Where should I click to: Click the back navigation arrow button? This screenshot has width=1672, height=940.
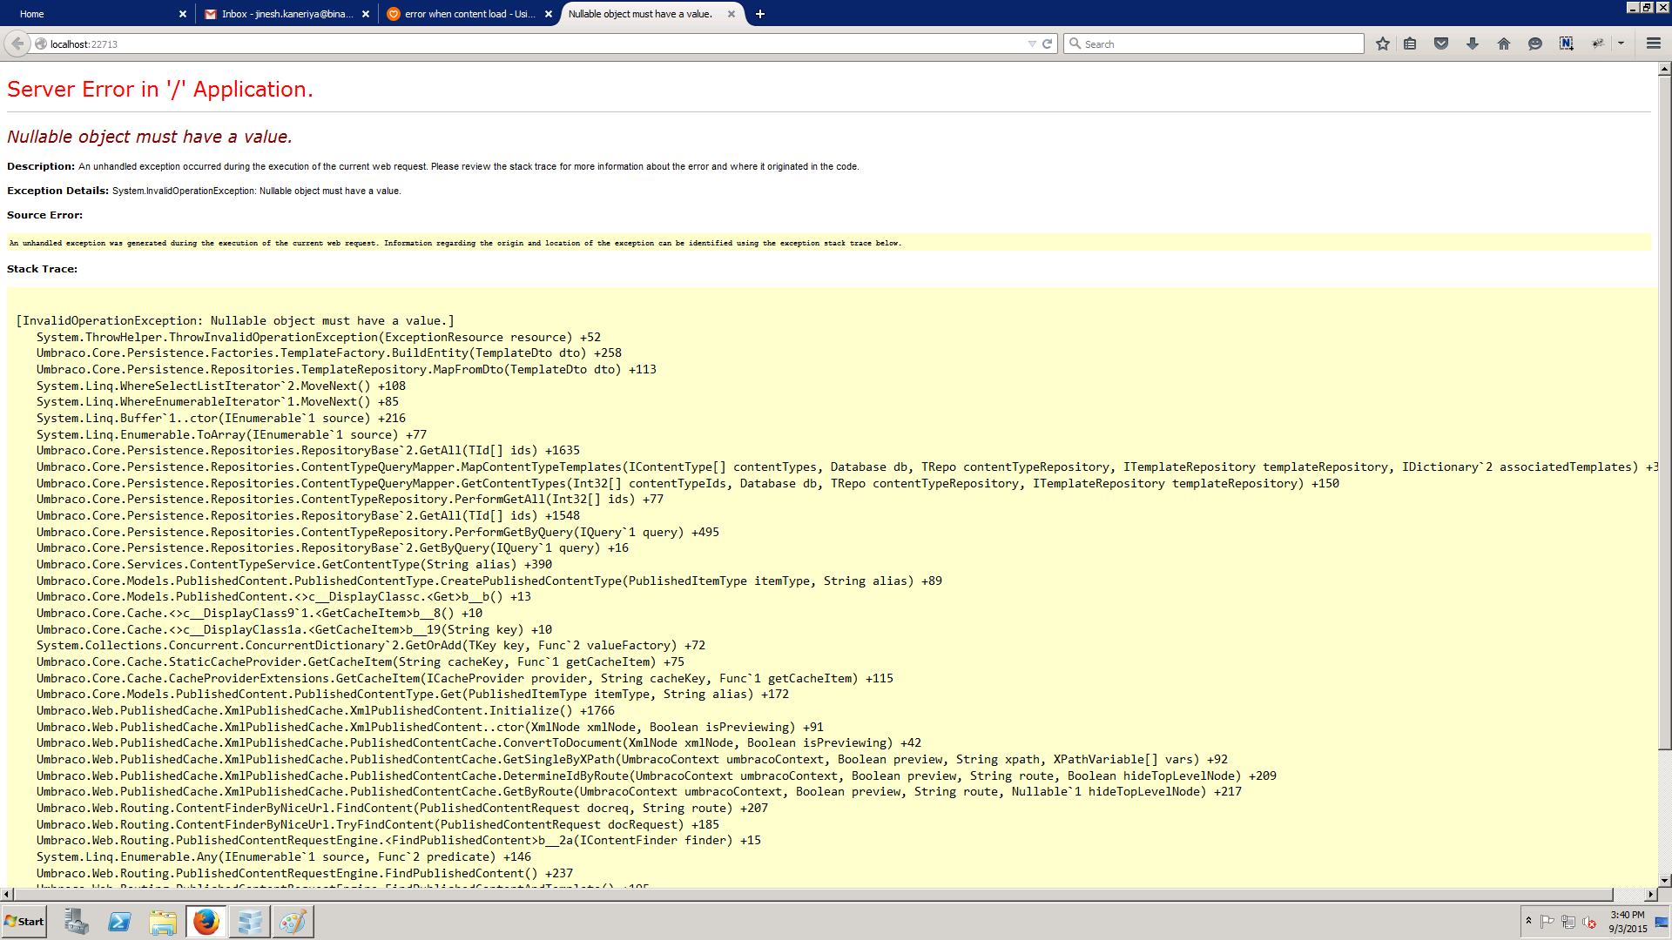(x=17, y=44)
